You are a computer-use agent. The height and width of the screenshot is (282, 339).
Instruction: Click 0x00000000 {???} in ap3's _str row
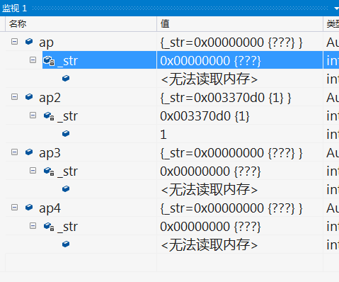(210, 171)
